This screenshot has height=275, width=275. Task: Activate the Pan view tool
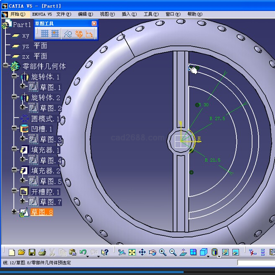pyautogui.click(x=142, y=252)
